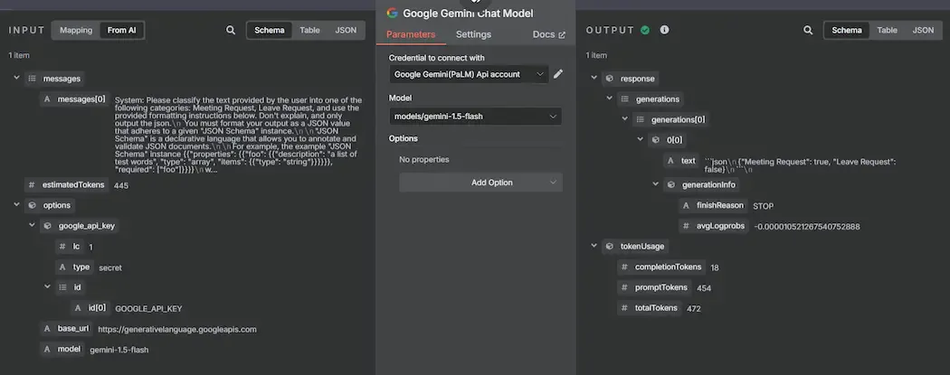950x375 pixels.
Task: Switch input toggle to Mapping
Action: click(x=76, y=30)
